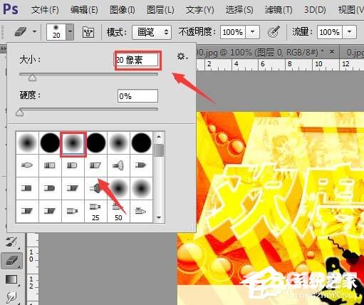Image resolution: width=364 pixels, height=305 pixels.
Task: Pick the hard round brush, first black circle
Action: point(50,143)
